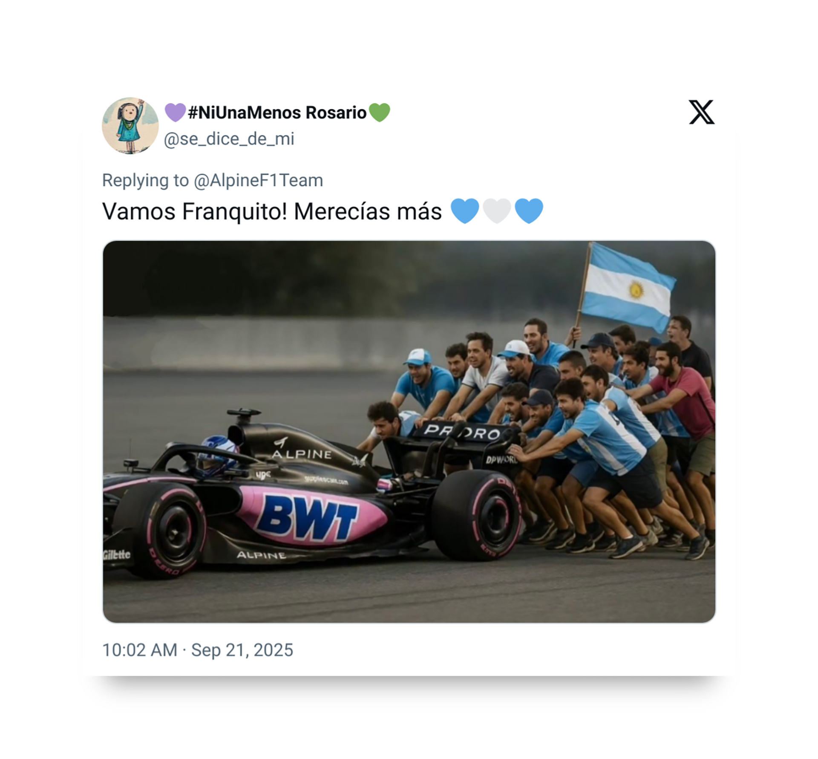Image resolution: width=818 pixels, height=759 pixels.
Task: Open the @se_dice_de_mi handle
Action: tap(229, 139)
